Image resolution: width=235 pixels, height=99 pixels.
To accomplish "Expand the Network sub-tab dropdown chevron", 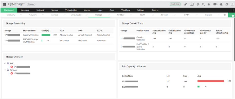I will tap(43, 15).
